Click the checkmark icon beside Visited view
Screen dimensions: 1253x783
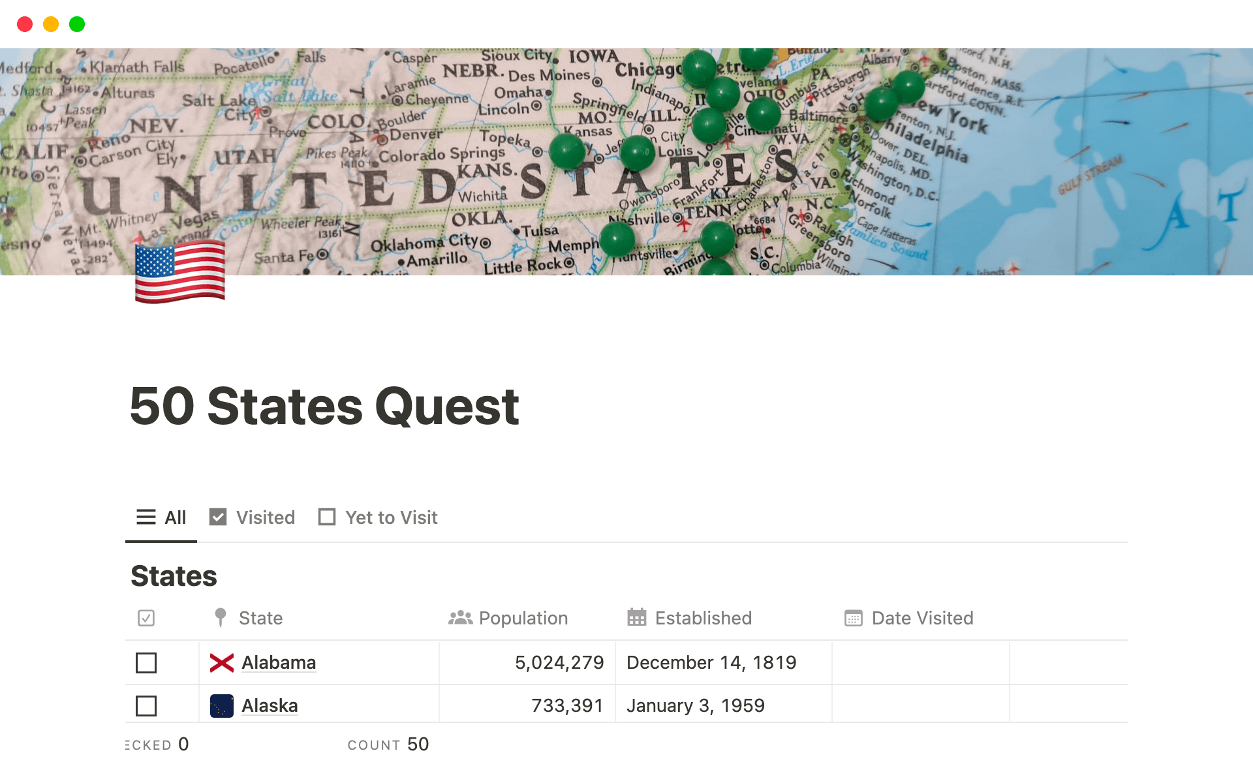(x=218, y=517)
